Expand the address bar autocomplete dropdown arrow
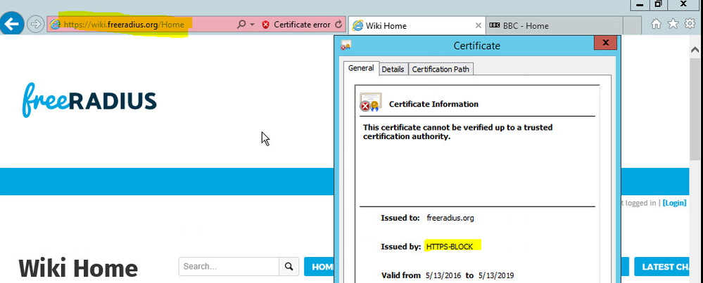The height and width of the screenshot is (283, 703). click(x=253, y=25)
